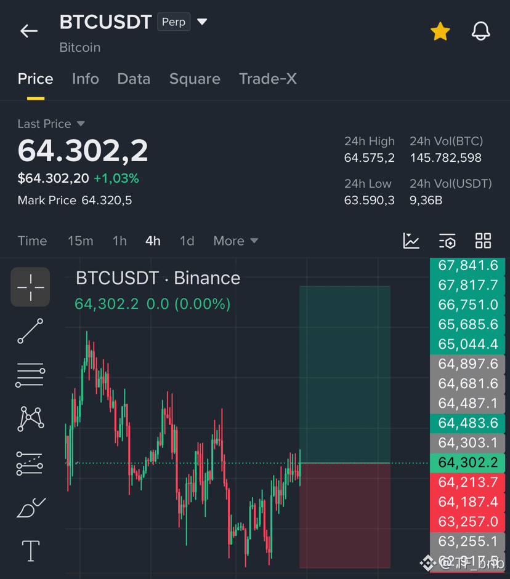Viewport: 510px width, 579px height.
Task: Click the green take-profit zone on chart
Action: pyautogui.click(x=345, y=374)
